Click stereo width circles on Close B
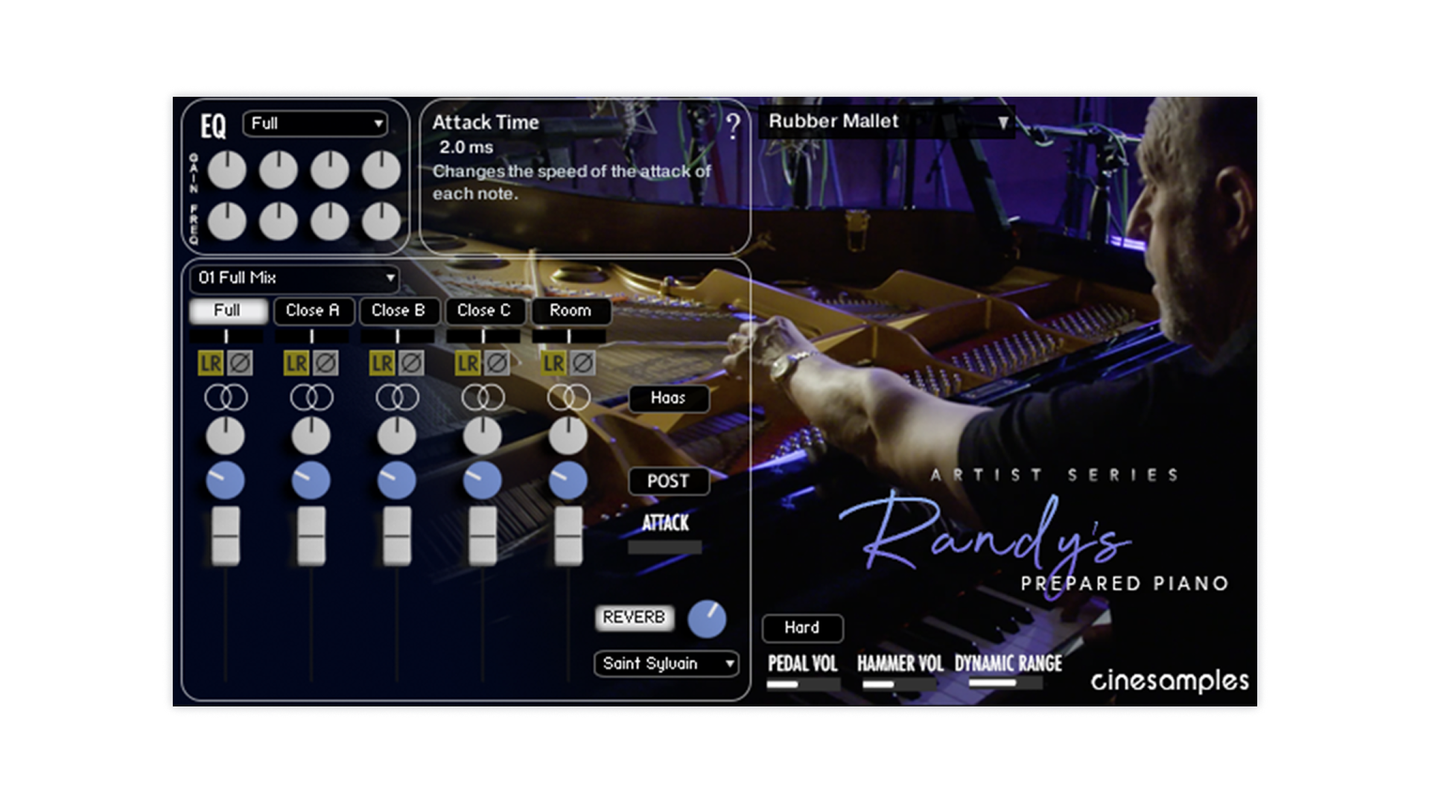This screenshot has width=1430, height=804. [397, 398]
